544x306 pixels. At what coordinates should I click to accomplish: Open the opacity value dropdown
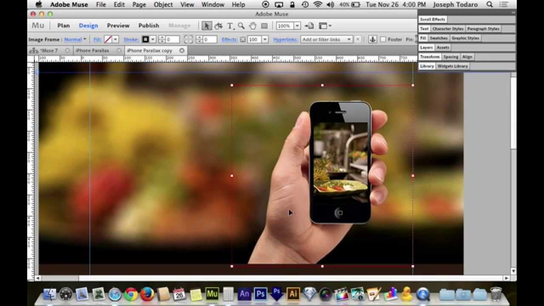coord(265,40)
